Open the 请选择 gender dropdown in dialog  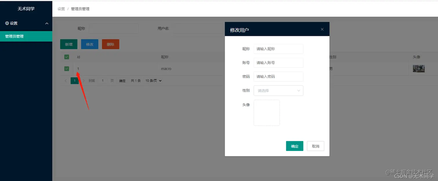(278, 90)
